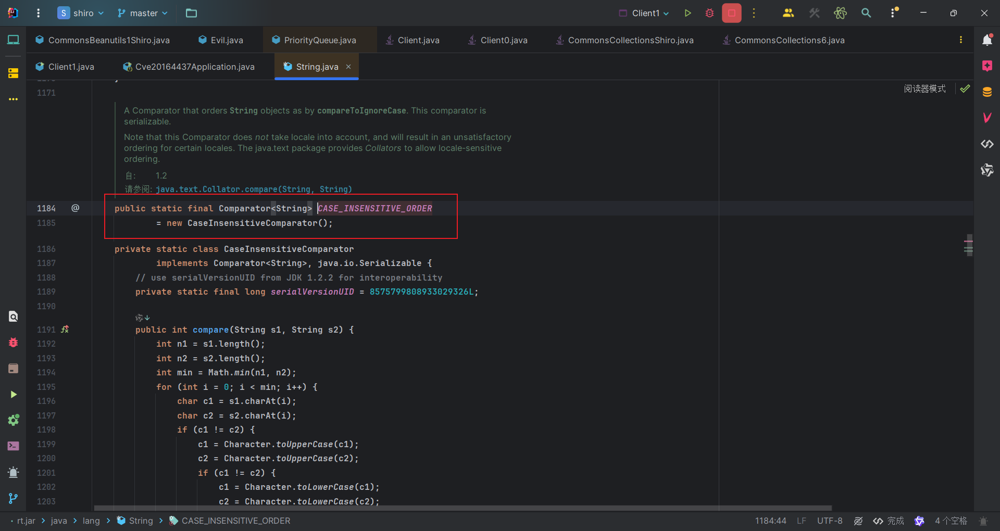Open more run actions next to stop button
Viewport: 1000px width, 531px height.
(754, 13)
